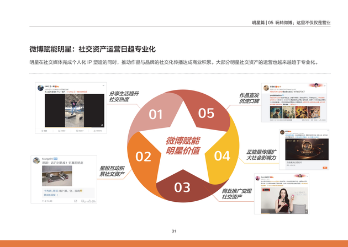
Task: Click the avatar on the movie posters post
Action: (x=266, y=88)
